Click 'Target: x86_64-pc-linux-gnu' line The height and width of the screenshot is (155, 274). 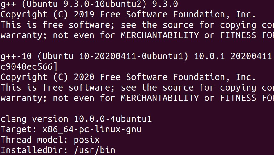tap(71, 130)
